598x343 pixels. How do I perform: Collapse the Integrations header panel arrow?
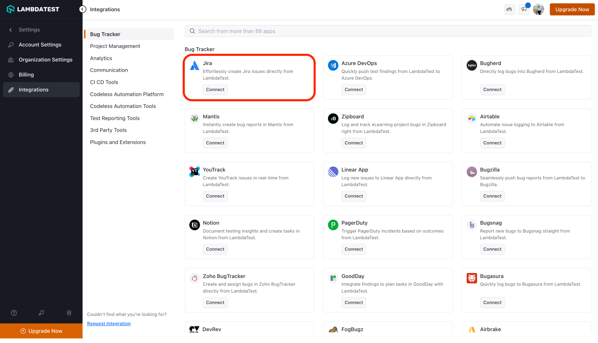[83, 9]
